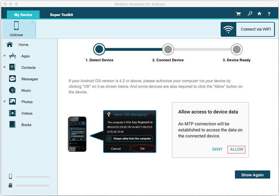Viewport: 279px width, 196px height.
Task: Open Contacts label in sidebar
Action: pyautogui.click(x=28, y=68)
